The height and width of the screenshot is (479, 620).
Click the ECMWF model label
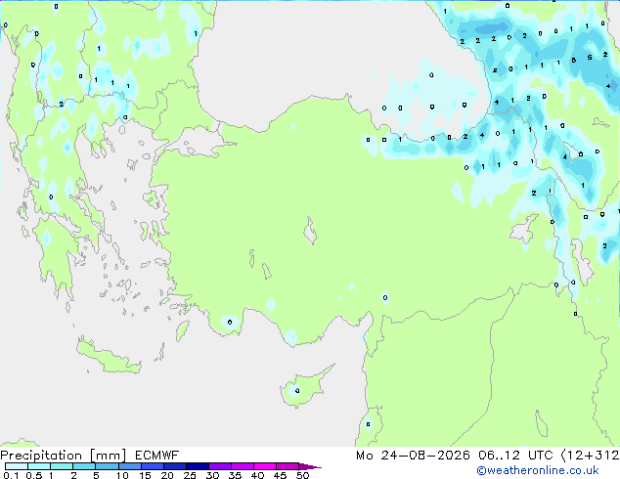[157, 456]
